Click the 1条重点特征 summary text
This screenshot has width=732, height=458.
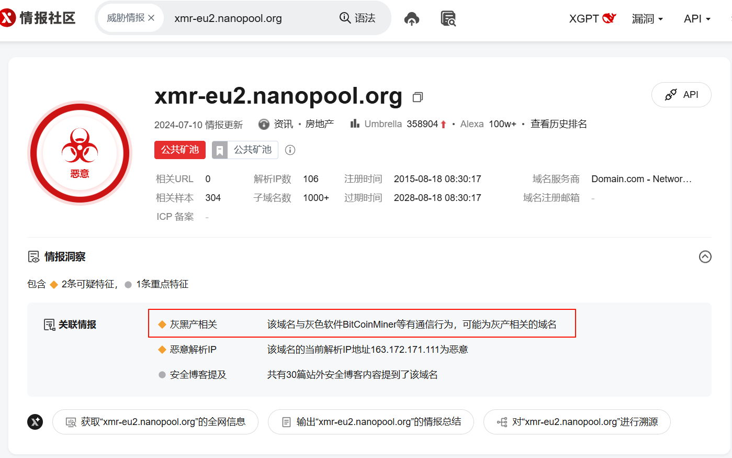coord(162,284)
